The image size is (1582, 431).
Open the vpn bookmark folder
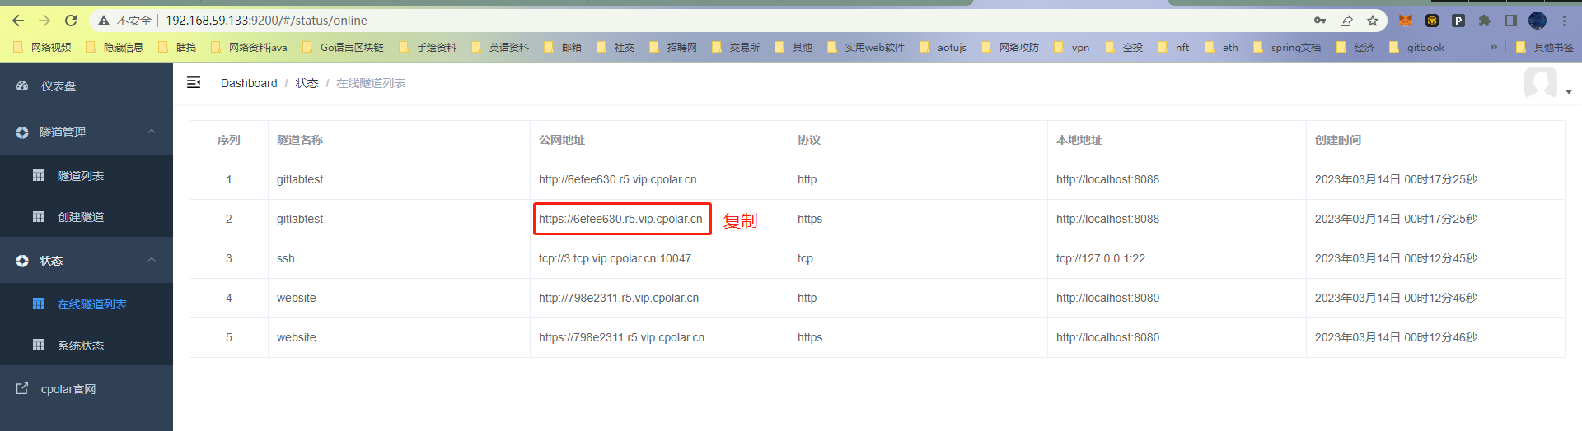[x=1071, y=47]
